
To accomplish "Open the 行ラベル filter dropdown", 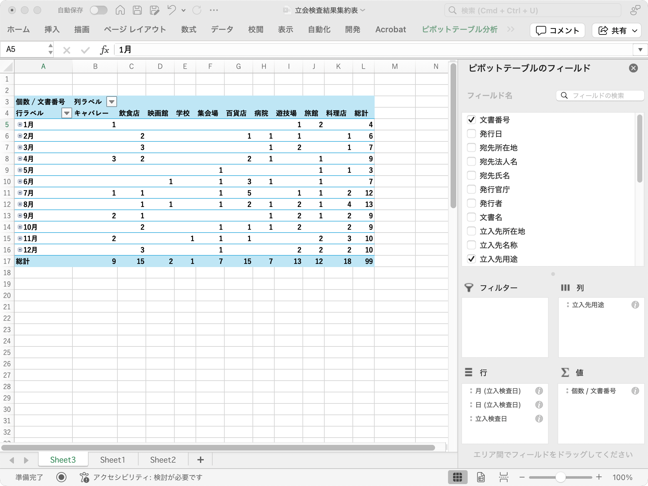I will tap(66, 113).
